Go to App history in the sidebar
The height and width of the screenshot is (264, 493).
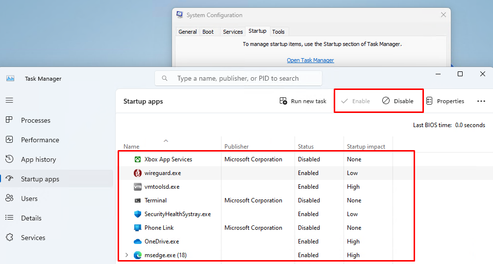point(38,159)
